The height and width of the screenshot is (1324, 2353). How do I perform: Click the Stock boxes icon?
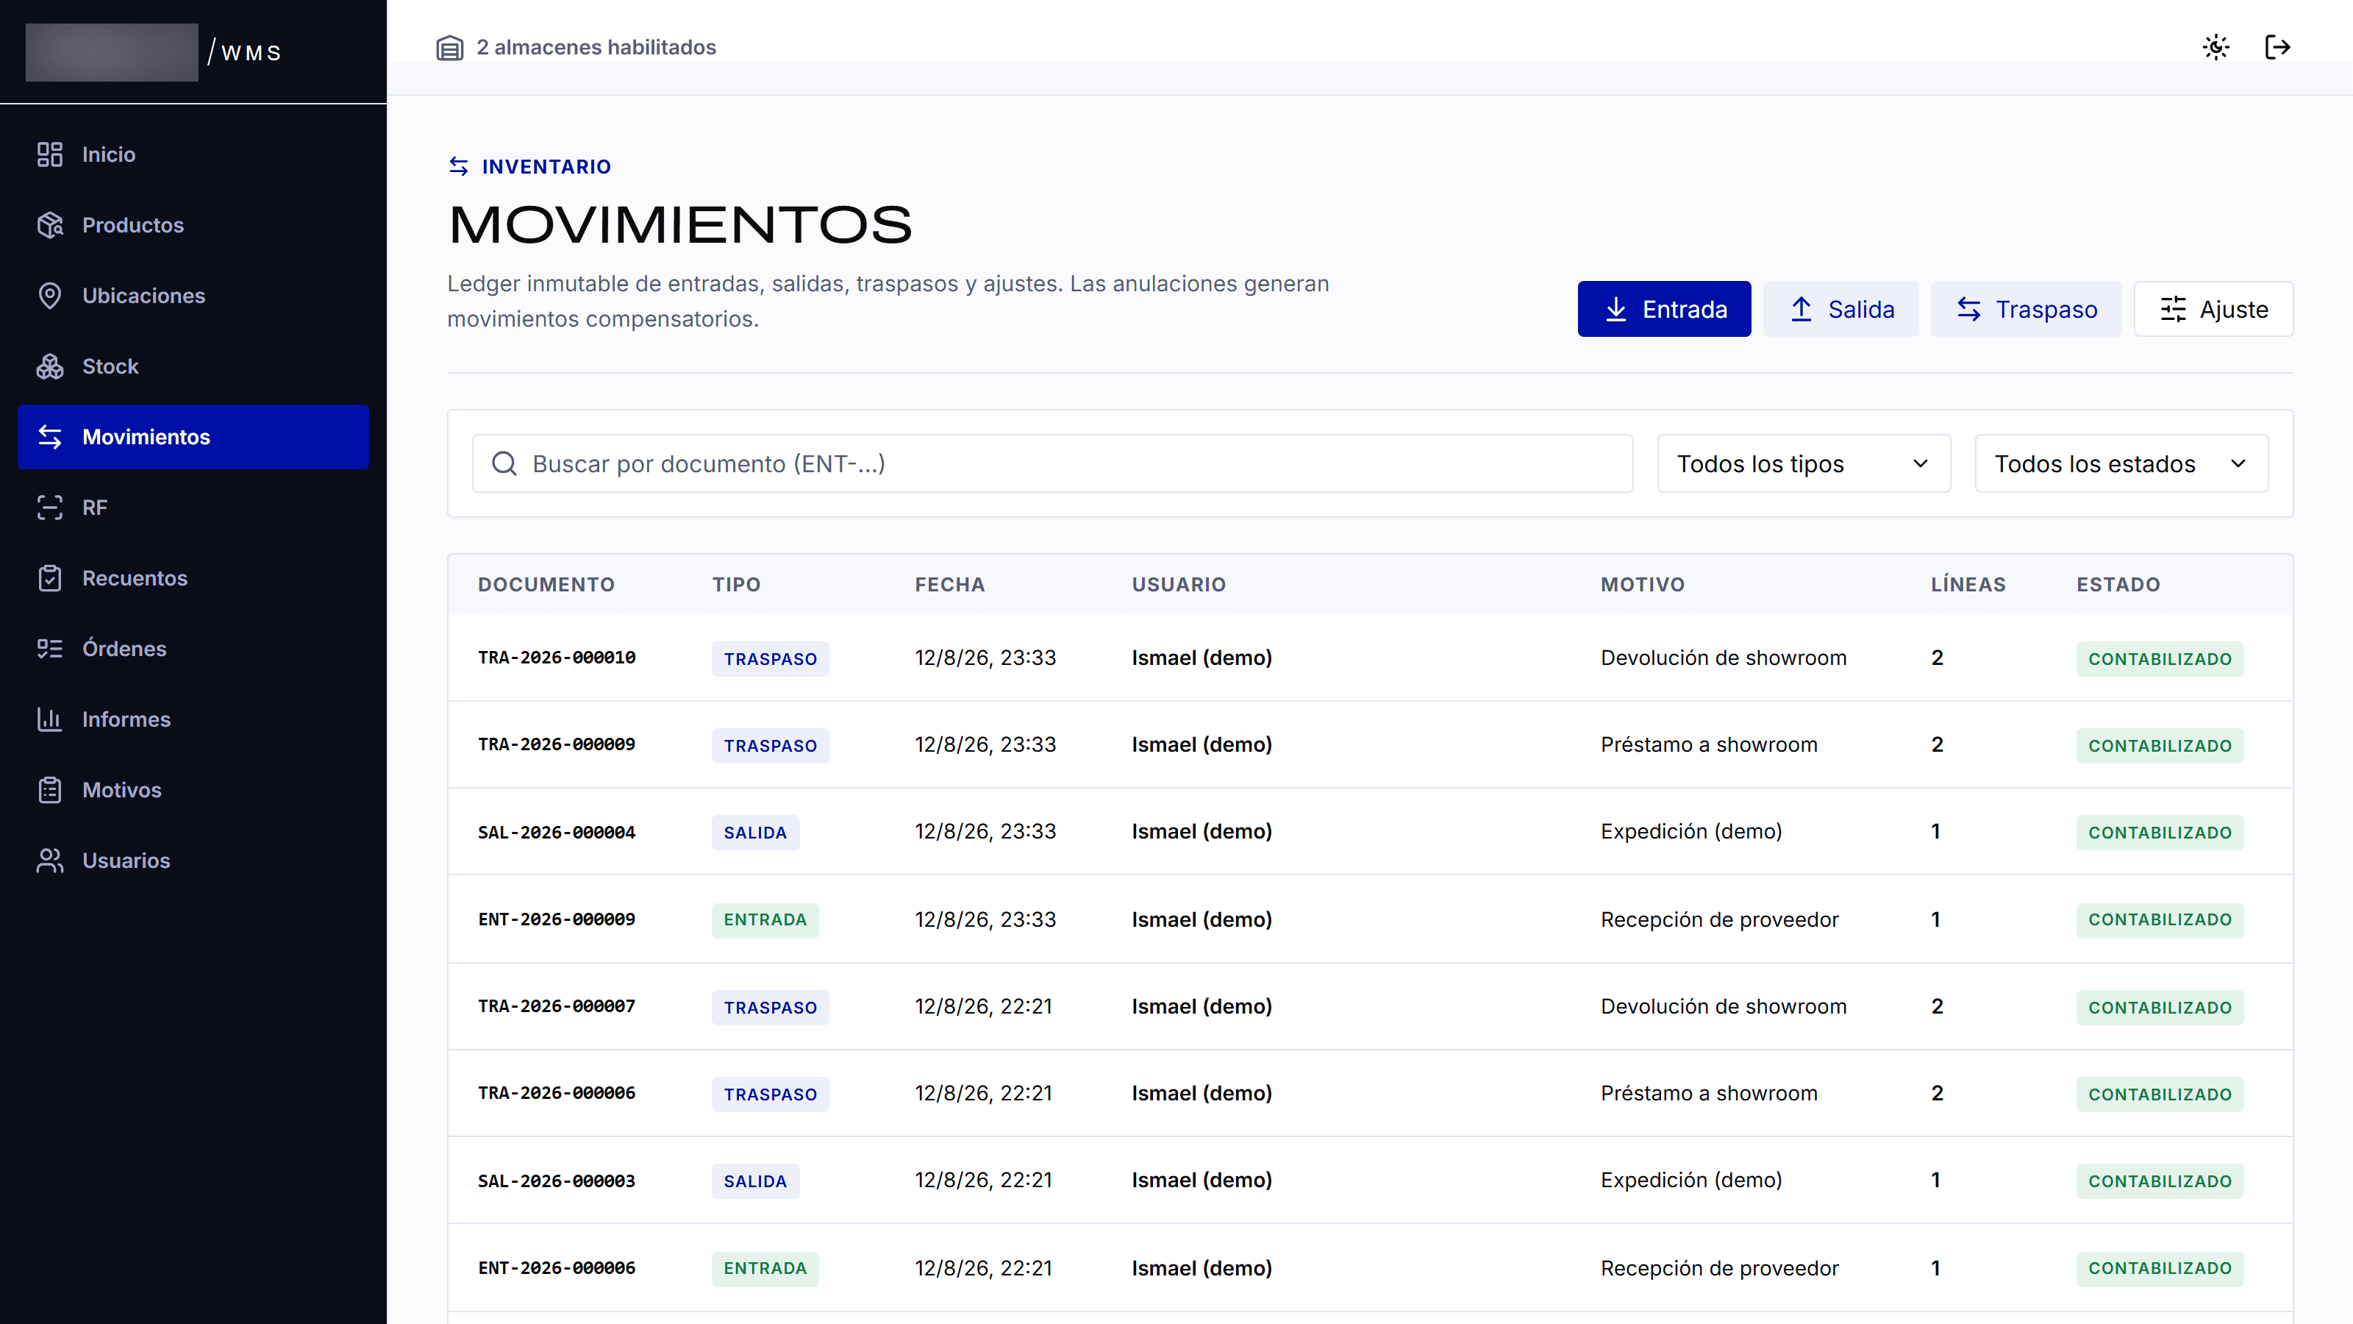tap(49, 366)
